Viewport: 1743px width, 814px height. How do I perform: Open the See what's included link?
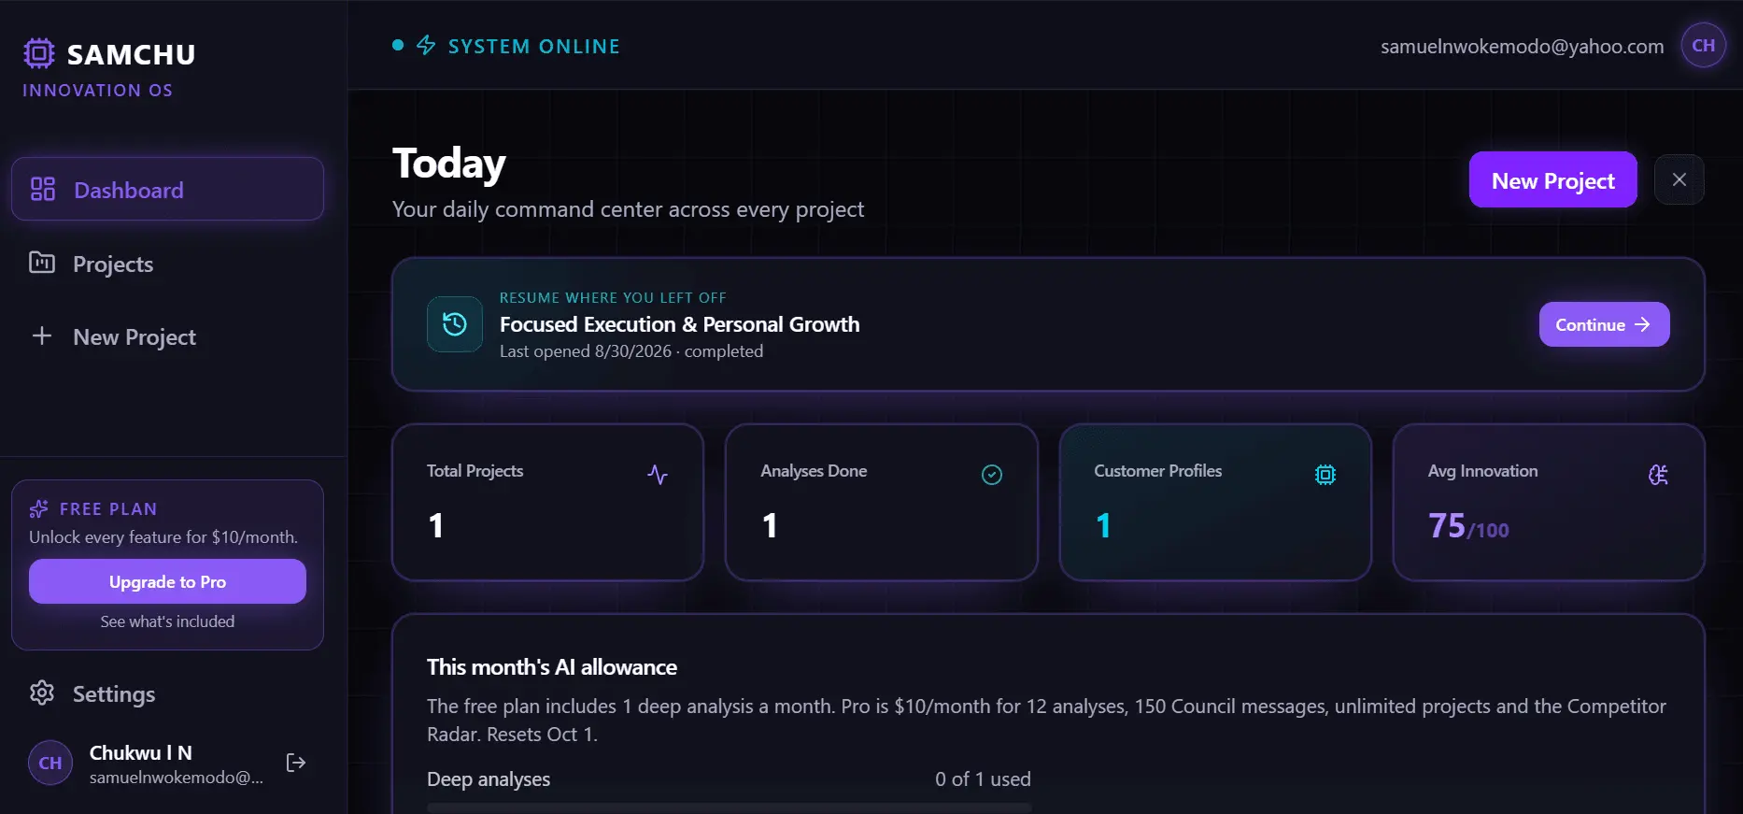pos(167,621)
